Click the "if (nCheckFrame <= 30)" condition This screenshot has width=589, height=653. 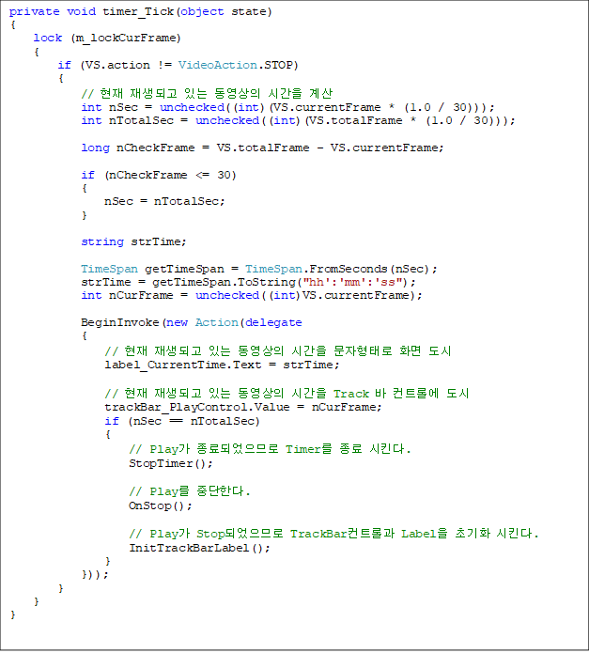tap(159, 175)
